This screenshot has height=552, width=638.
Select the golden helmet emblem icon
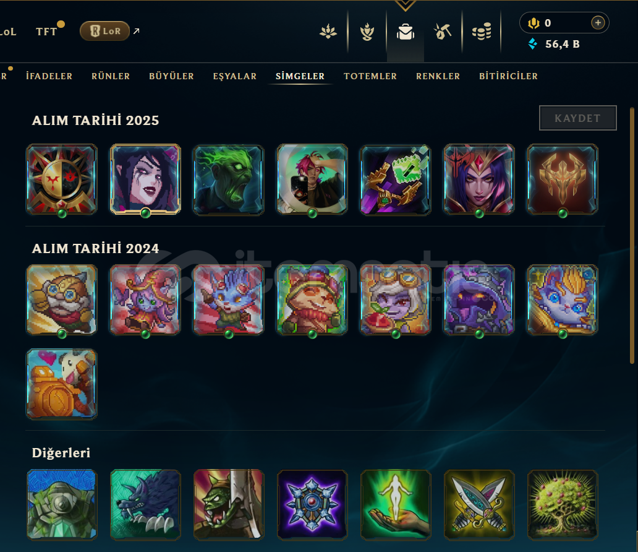[x=563, y=179]
